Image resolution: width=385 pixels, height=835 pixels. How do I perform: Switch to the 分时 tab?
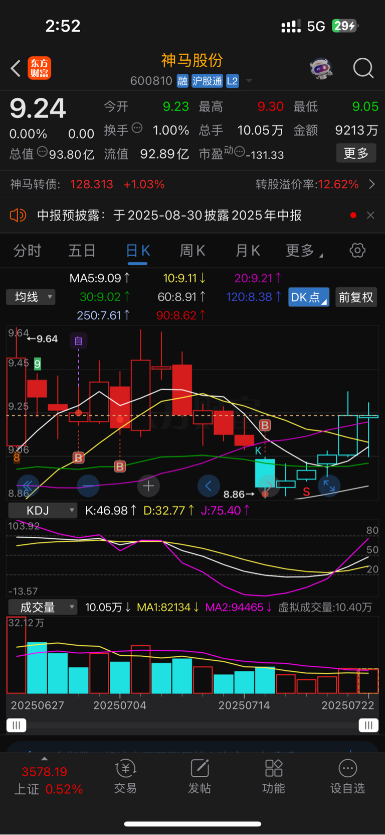coord(27,251)
